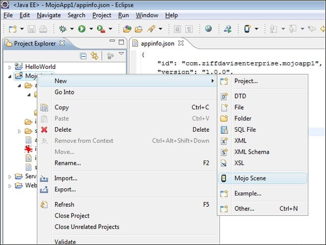The image size is (326, 245).
Task: Choose Close Project from context menu
Action: (128, 216)
